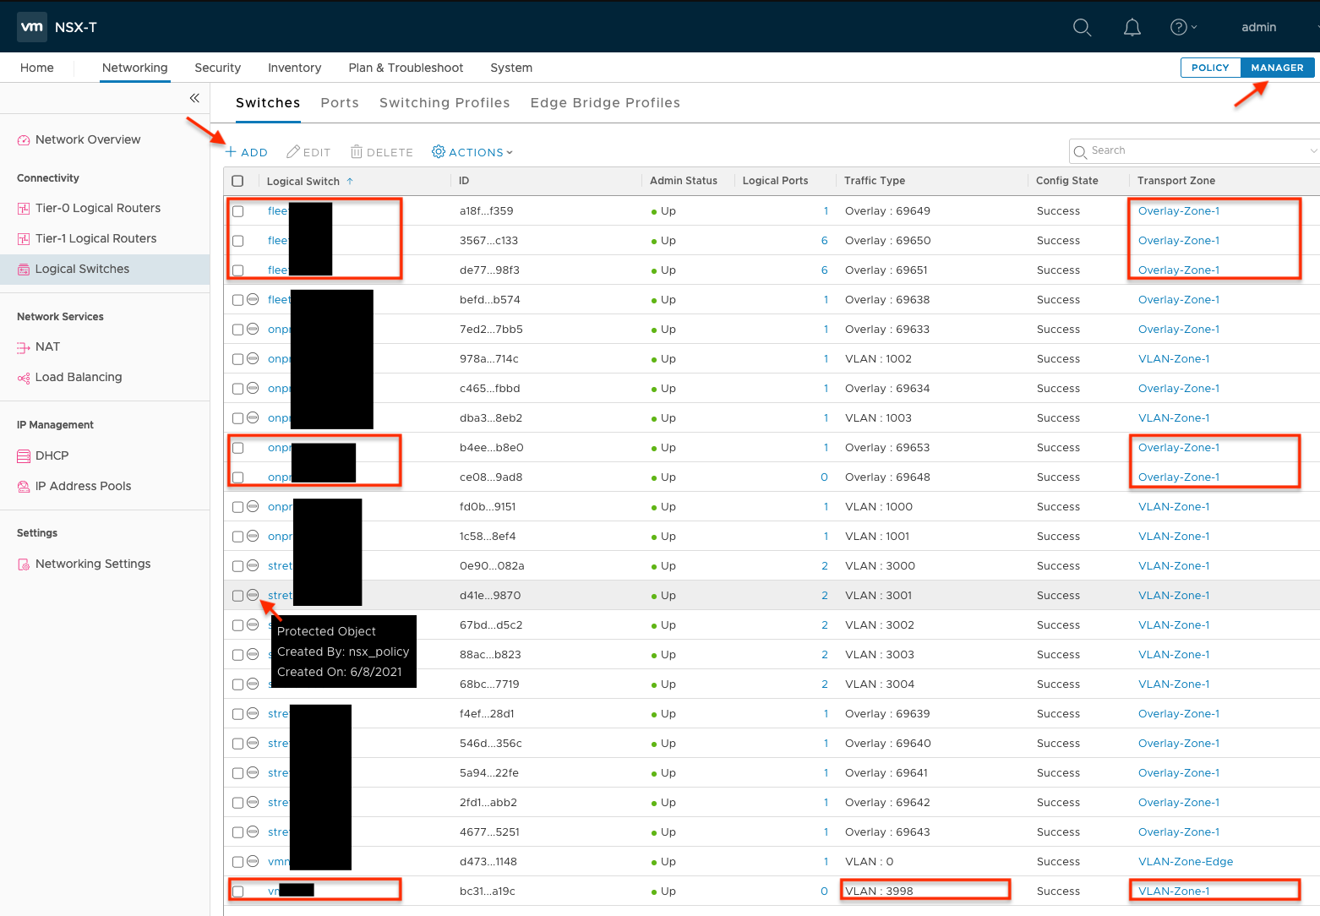The width and height of the screenshot is (1320, 916).
Task: Switch to the Ports tab
Action: (340, 103)
